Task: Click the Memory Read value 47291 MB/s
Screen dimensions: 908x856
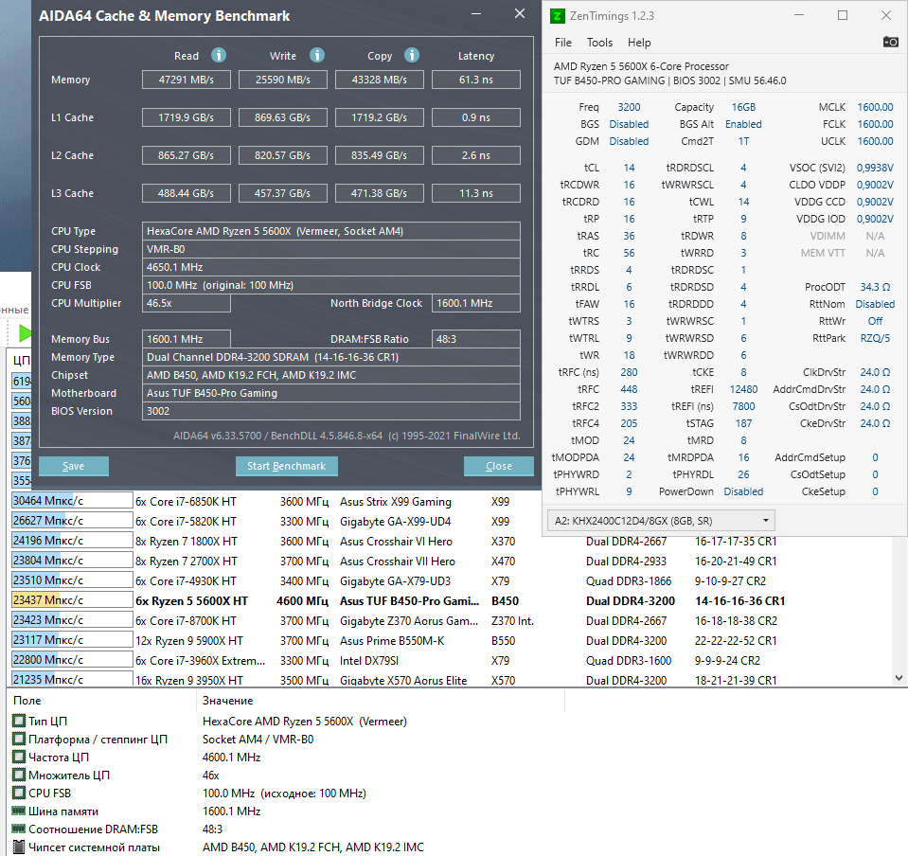Action: [187, 80]
